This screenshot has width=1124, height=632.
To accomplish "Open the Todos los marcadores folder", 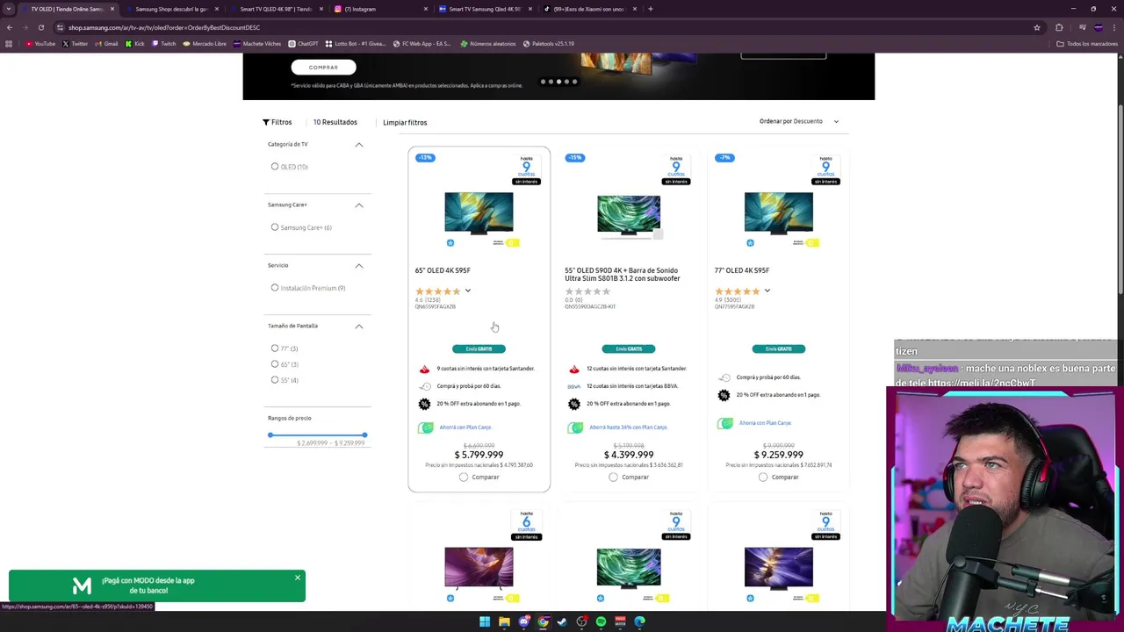I will [1087, 44].
